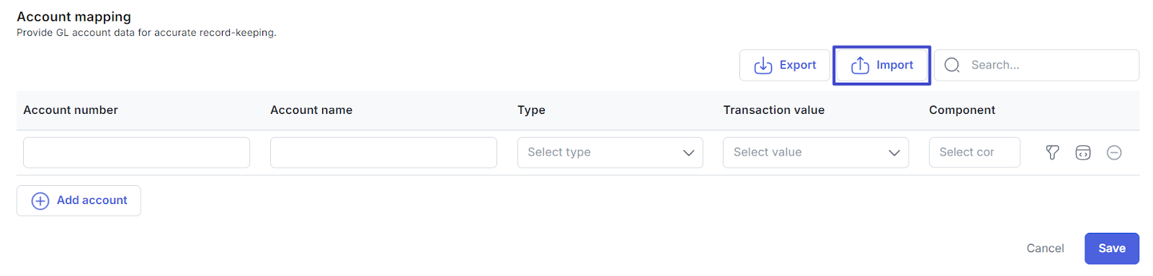Open the Select component dropdown
Image resolution: width=1153 pixels, height=276 pixels.
coord(974,152)
